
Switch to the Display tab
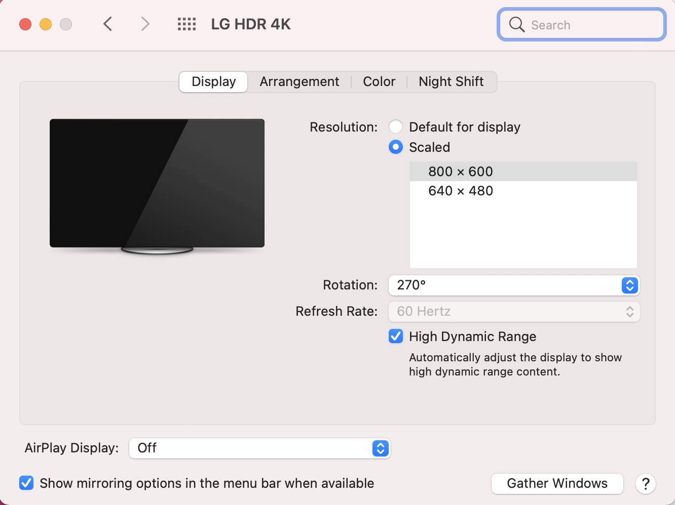pos(213,81)
